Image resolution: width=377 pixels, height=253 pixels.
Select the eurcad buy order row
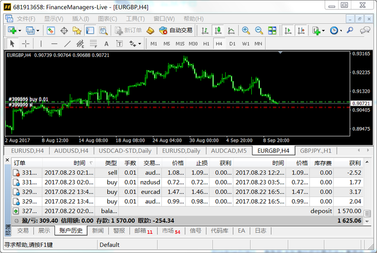(x=187, y=192)
